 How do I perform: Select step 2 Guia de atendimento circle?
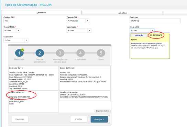40,53
